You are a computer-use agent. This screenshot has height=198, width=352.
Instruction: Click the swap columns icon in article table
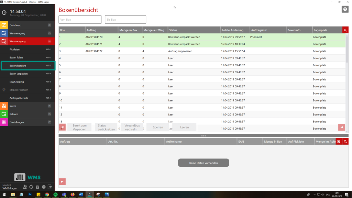(339, 141)
